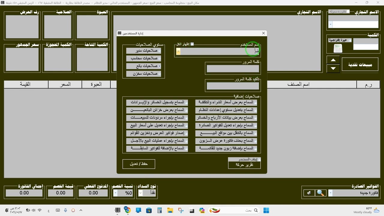
Task: Open the barcode POS app in taskbar
Action: 118,210
